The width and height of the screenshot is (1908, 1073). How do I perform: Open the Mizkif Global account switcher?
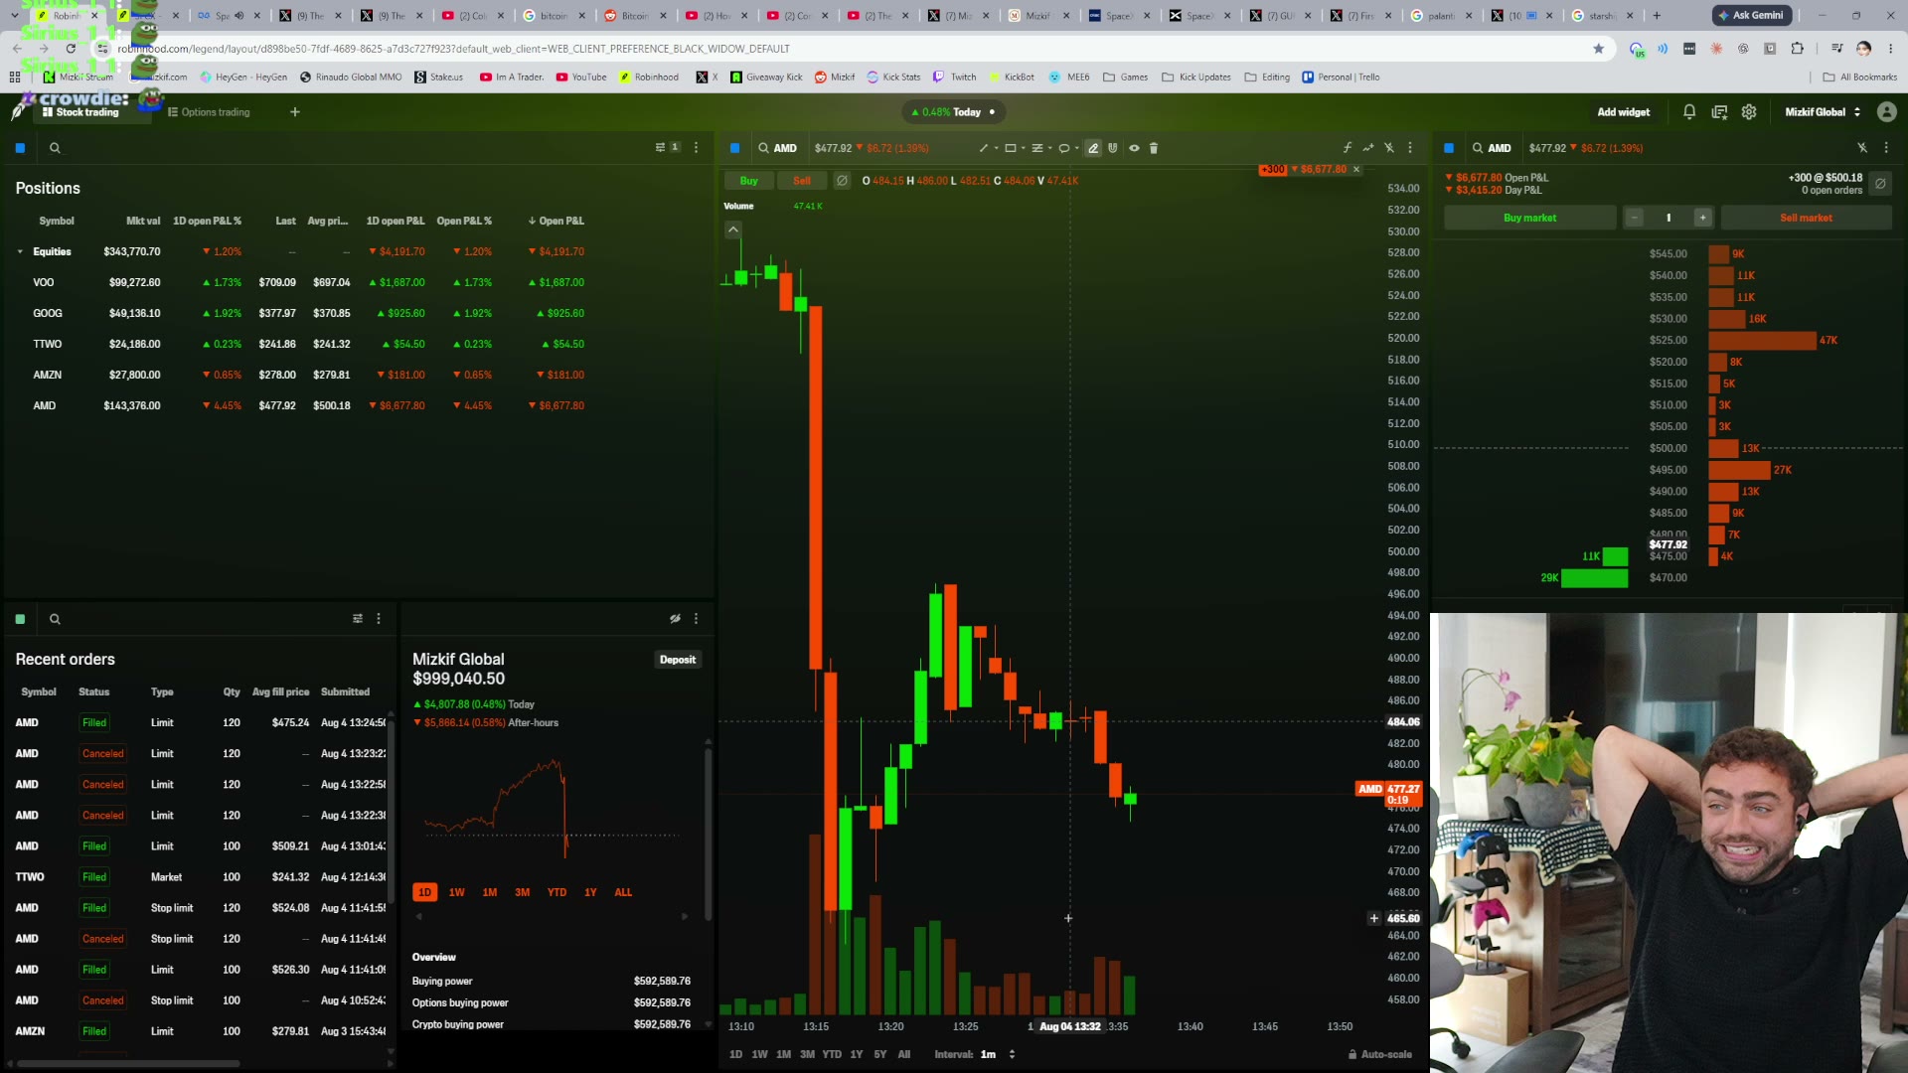[1823, 112]
